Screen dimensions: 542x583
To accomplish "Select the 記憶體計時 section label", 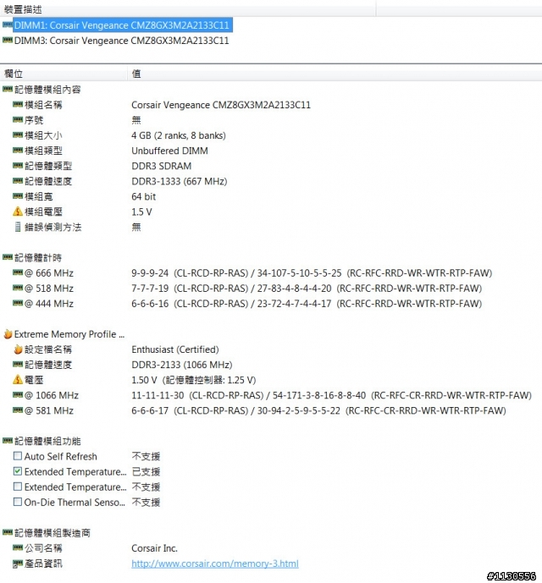I will [38, 258].
